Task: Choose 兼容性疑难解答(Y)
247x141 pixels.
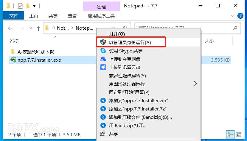Action: point(127,76)
